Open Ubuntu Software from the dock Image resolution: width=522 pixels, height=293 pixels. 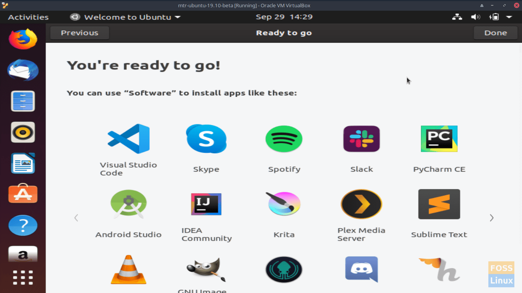[x=23, y=194]
